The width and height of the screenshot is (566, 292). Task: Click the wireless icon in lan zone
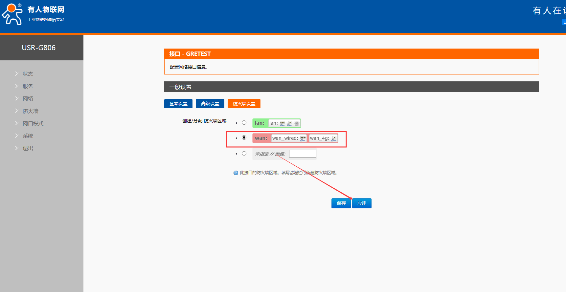[x=297, y=123]
